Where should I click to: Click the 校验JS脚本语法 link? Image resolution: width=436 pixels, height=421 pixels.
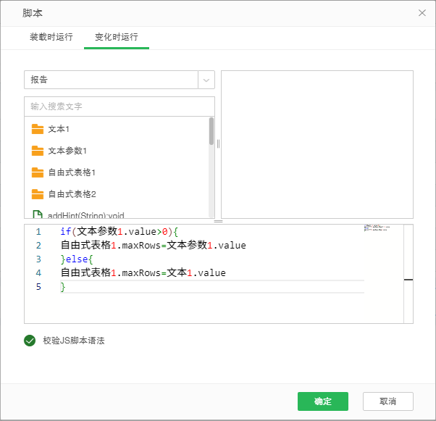pyautogui.click(x=73, y=341)
